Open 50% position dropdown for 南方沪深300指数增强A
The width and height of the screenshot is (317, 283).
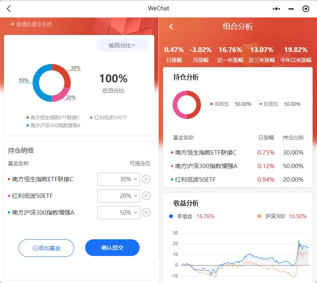click(119, 213)
